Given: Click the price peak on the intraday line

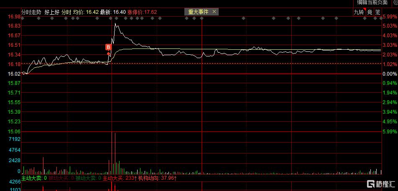Looking at the screenshot, I should (115, 23).
